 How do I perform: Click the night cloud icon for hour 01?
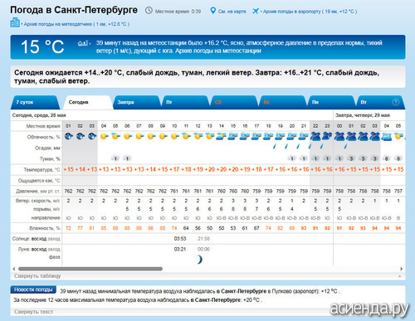[68, 136]
